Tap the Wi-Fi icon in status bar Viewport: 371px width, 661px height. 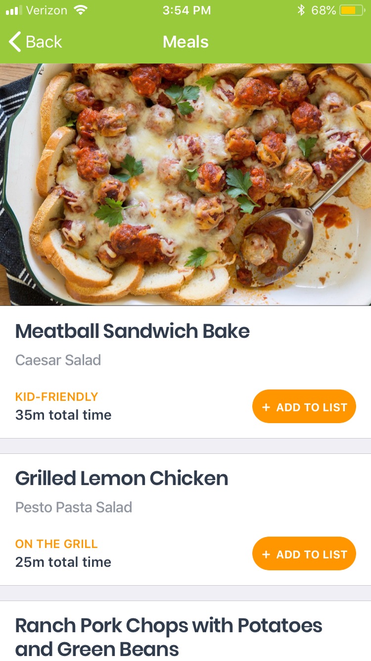80,10
